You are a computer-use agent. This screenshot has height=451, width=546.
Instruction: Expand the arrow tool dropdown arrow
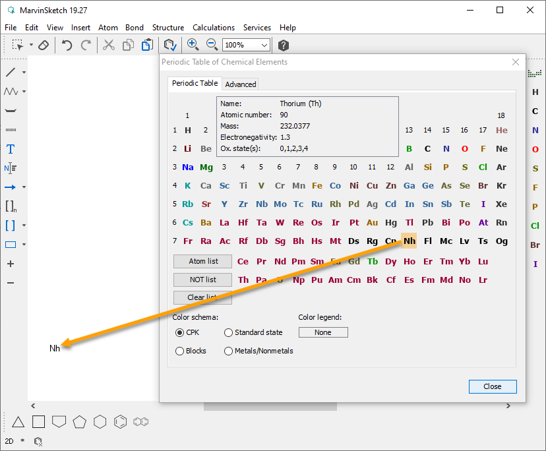24,187
